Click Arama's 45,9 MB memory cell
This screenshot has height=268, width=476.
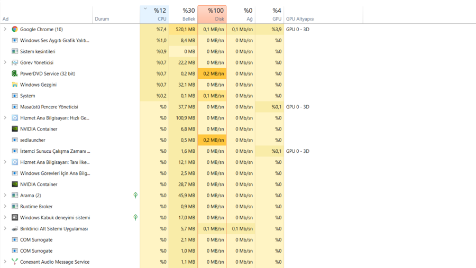(183, 196)
